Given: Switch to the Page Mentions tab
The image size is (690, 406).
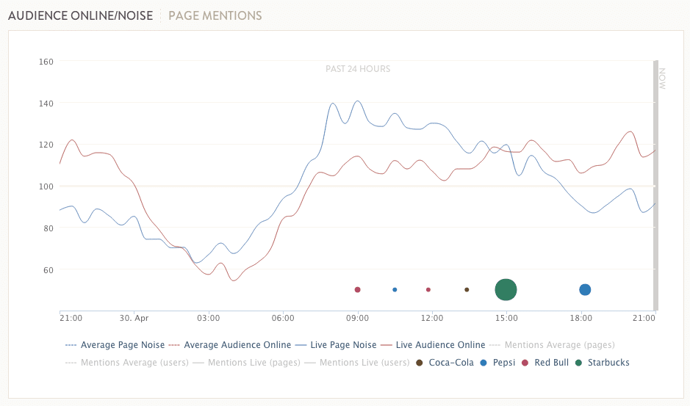Looking at the screenshot, I should pyautogui.click(x=215, y=15).
